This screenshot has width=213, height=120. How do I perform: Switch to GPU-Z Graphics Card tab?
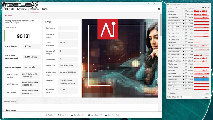coord(171,8)
